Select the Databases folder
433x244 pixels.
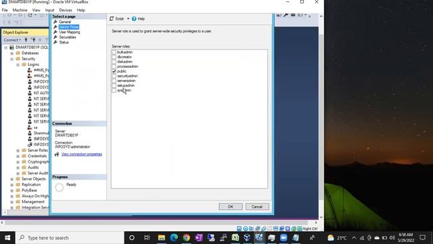point(30,53)
